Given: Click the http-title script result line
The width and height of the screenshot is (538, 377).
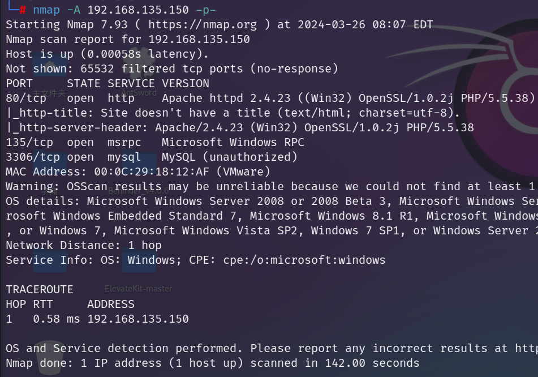Looking at the screenshot, I should tap(233, 113).
